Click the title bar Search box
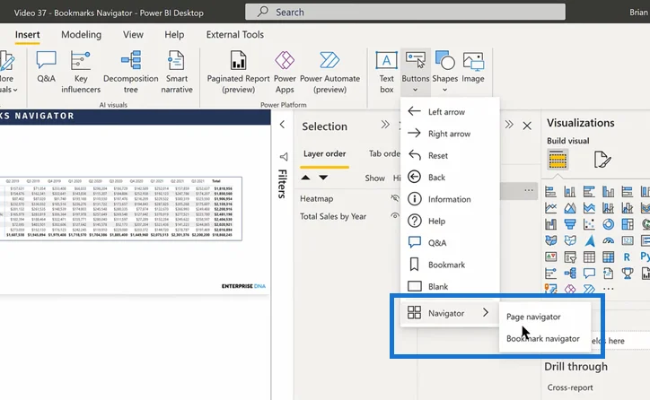The image size is (650, 400). click(x=405, y=12)
